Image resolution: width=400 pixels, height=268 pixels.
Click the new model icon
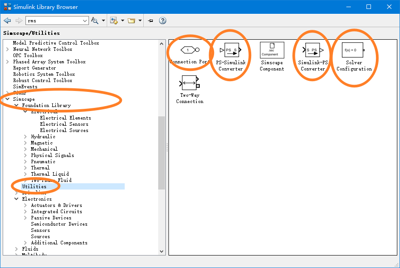[x=114, y=21]
